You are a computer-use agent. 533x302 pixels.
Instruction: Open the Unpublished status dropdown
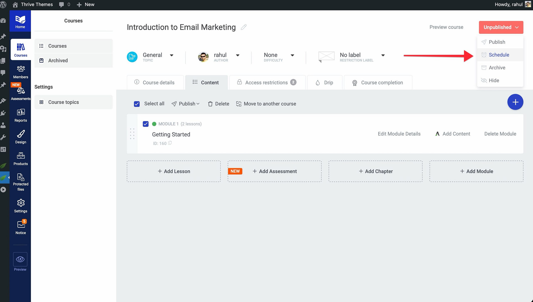point(501,27)
